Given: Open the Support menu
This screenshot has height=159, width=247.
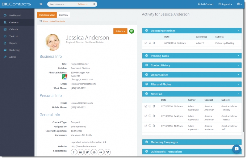Looking at the screenshot, I should (225, 4).
